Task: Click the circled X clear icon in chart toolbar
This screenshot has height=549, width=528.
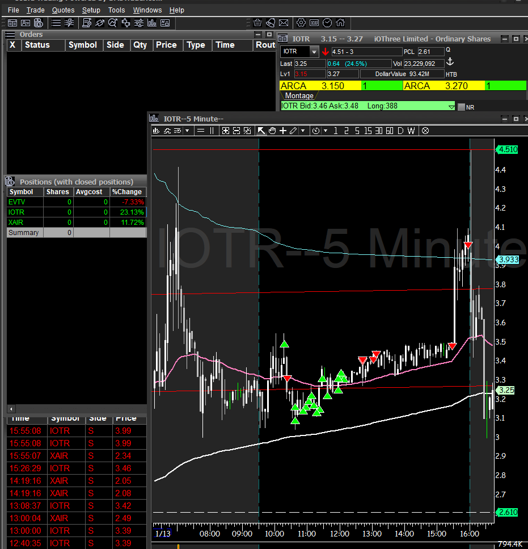Action: (x=425, y=131)
